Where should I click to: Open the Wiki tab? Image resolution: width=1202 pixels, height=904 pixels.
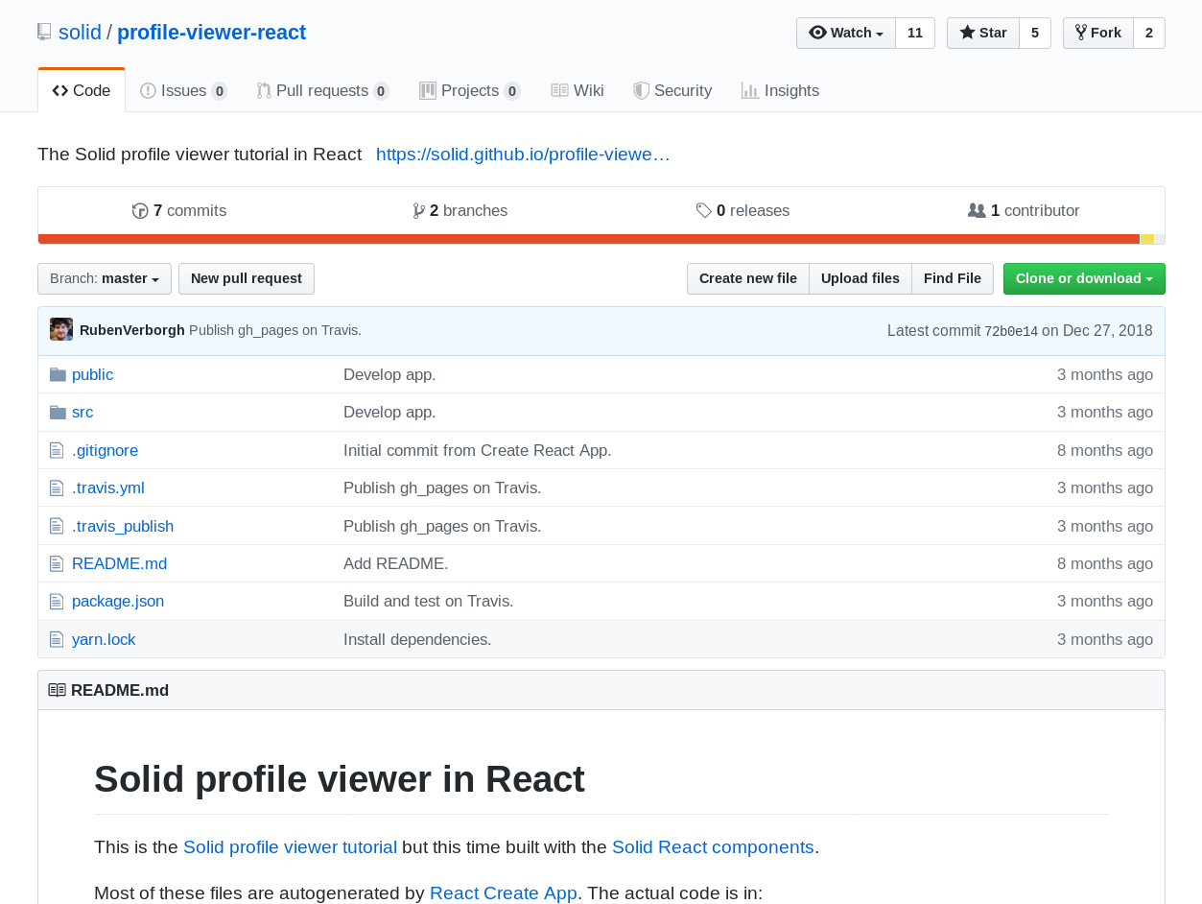[x=577, y=90]
